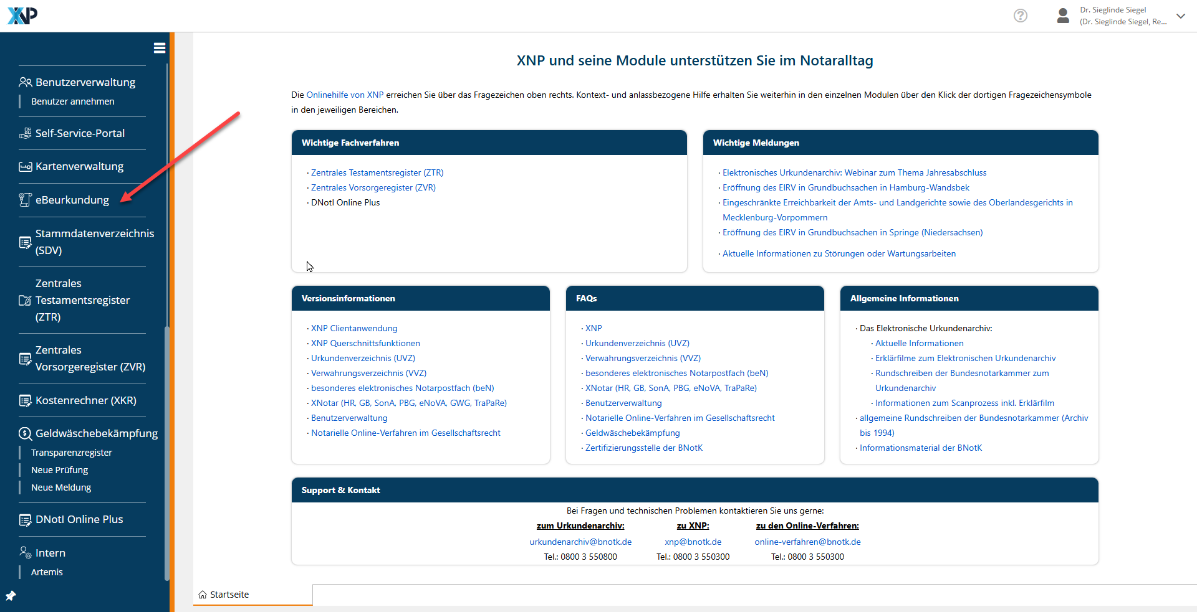Click the urkundenarchiv@bnotk.de email link
1197x612 pixels.
click(x=580, y=542)
